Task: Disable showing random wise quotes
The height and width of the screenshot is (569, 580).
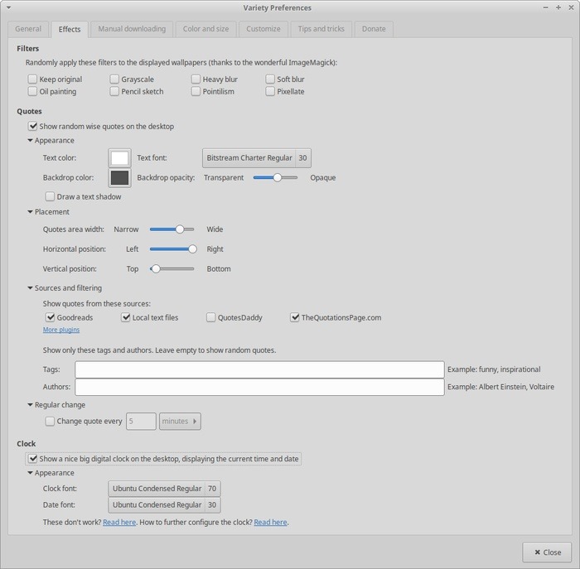Action: (33, 127)
